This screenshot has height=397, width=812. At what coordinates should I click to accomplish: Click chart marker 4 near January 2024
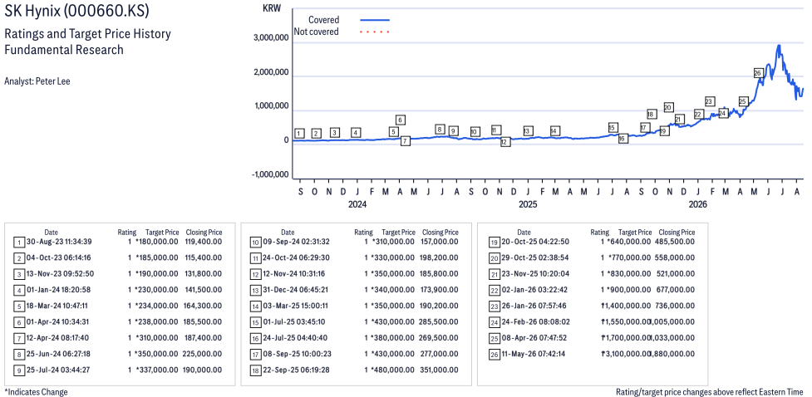pyautogui.click(x=355, y=133)
